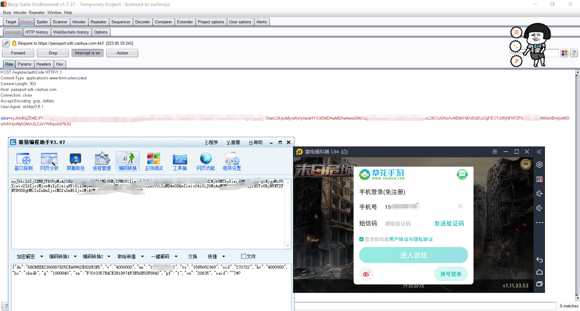Uncheck the user agreement checkbox
The width and height of the screenshot is (580, 311).
pyautogui.click(x=361, y=239)
